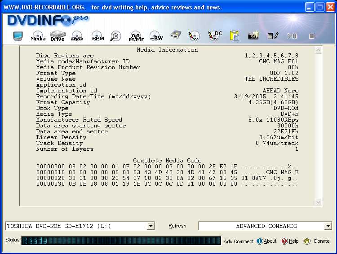
Task: Click the play/pause toolbar control
Action: click(292, 36)
